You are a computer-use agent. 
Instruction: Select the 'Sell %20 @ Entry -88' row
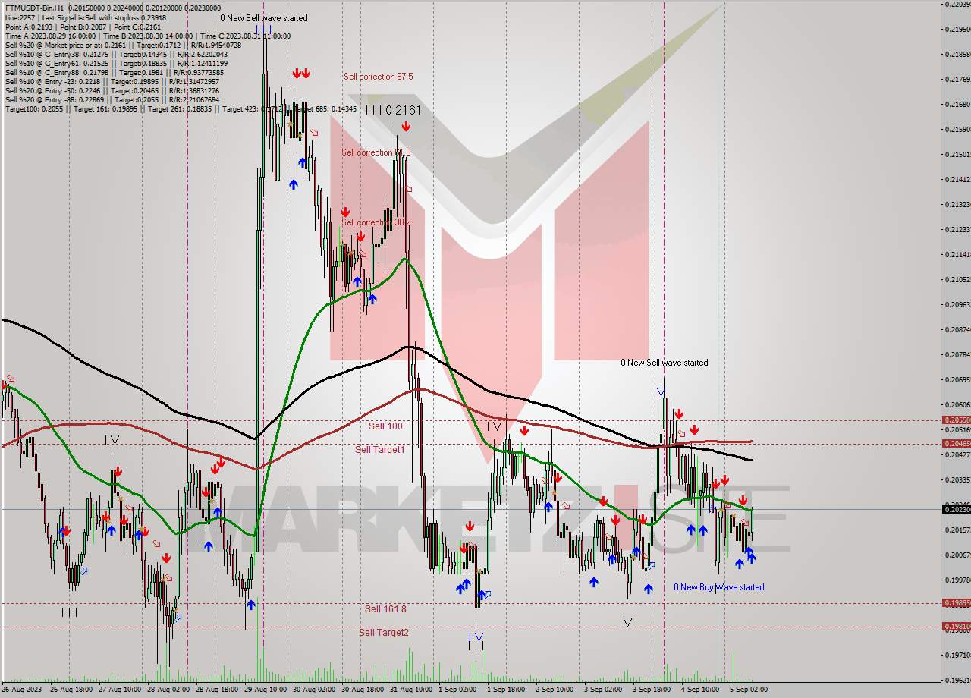[x=112, y=99]
